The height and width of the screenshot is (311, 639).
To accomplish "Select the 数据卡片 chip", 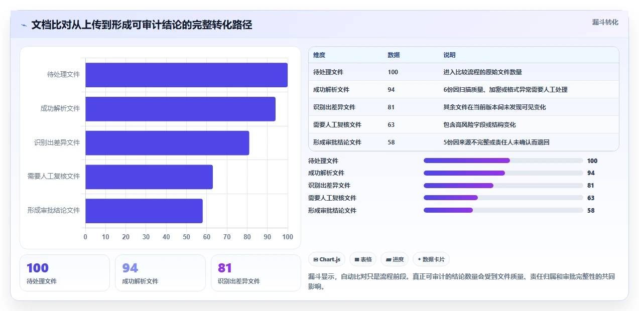I will [x=431, y=259].
